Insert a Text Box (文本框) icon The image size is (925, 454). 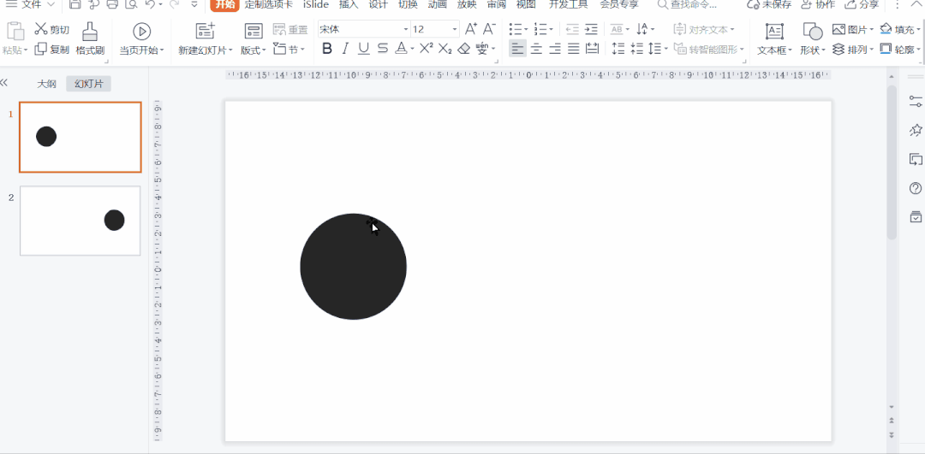click(774, 32)
